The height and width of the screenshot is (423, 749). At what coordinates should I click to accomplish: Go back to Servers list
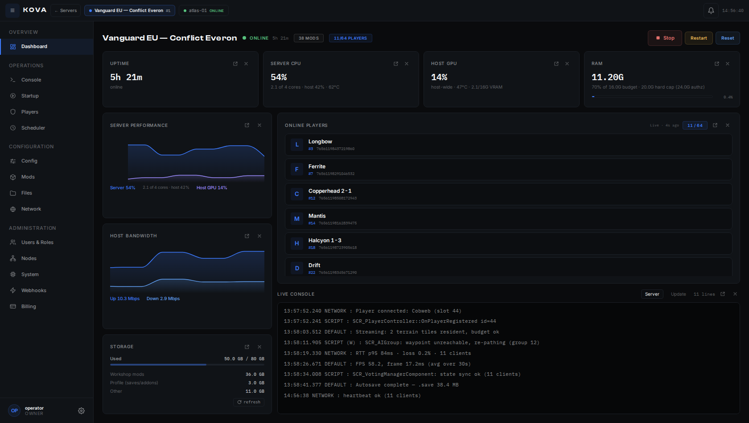(66, 10)
